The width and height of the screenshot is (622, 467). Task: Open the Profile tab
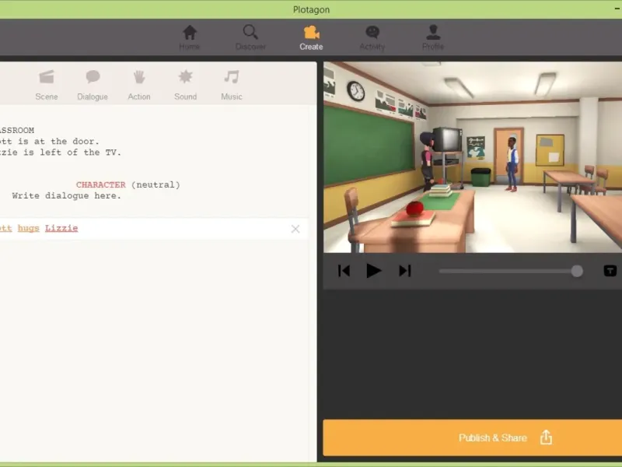pos(433,37)
